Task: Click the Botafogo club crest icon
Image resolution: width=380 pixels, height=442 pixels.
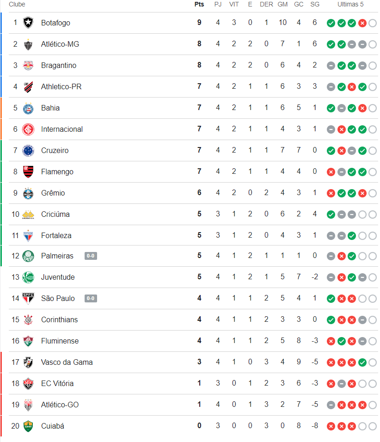Action: (x=28, y=23)
